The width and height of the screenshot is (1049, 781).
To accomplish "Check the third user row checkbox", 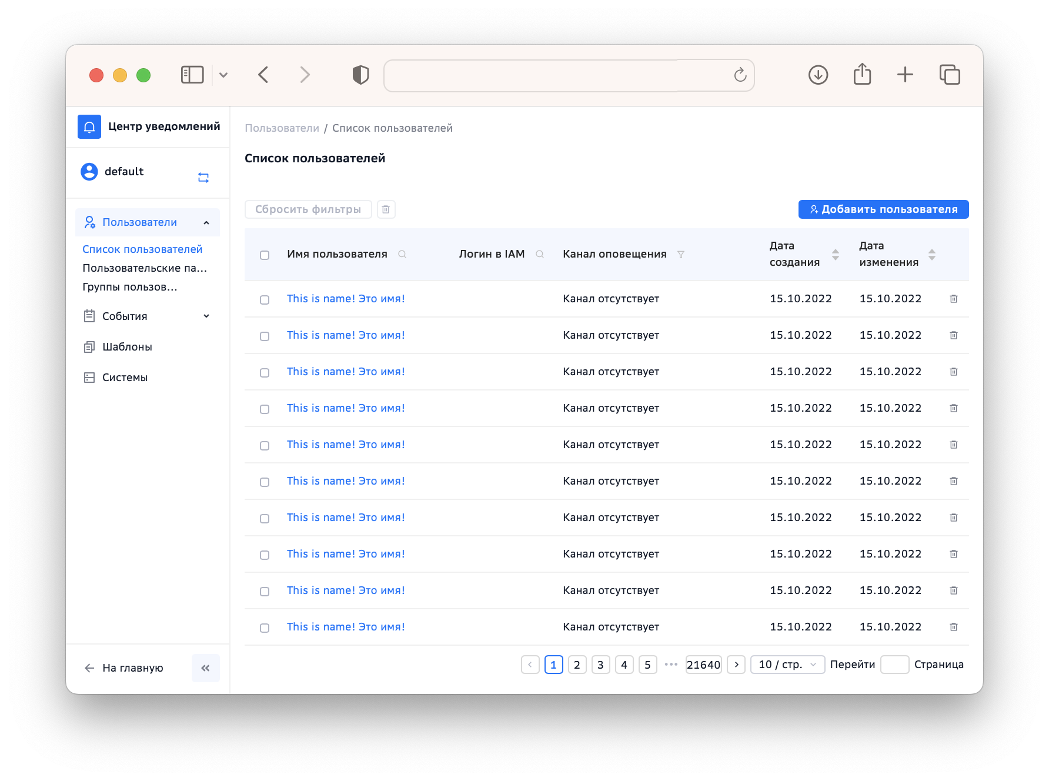I will (x=265, y=373).
